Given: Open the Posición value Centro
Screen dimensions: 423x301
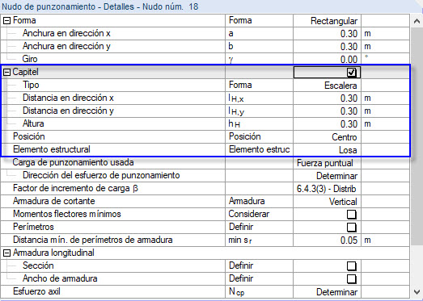Looking at the screenshot, I should pos(328,137).
